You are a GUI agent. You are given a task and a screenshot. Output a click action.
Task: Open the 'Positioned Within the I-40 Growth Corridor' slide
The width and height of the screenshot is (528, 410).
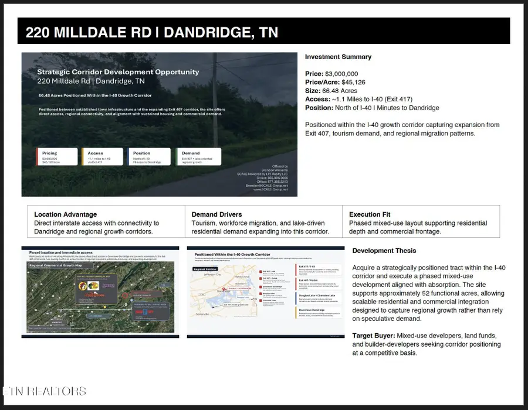point(266,292)
